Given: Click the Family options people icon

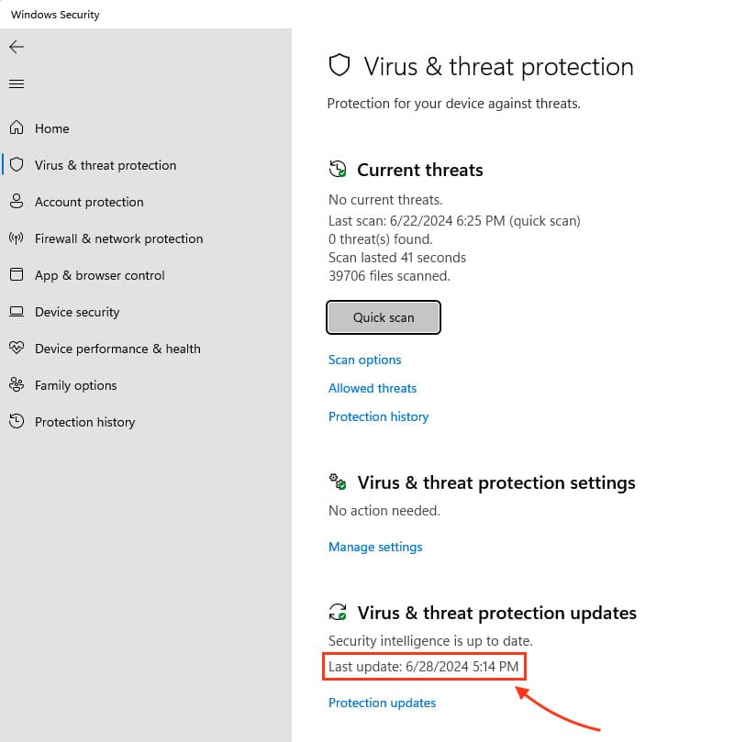Looking at the screenshot, I should tap(17, 385).
